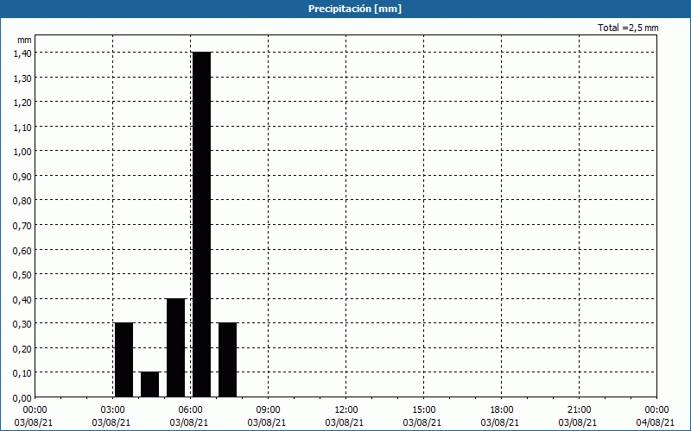Click the Precipitación [mm] chart title

click(x=355, y=9)
